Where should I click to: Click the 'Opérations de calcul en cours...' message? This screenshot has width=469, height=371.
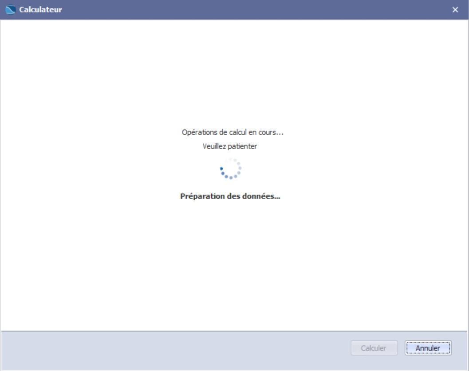(233, 132)
